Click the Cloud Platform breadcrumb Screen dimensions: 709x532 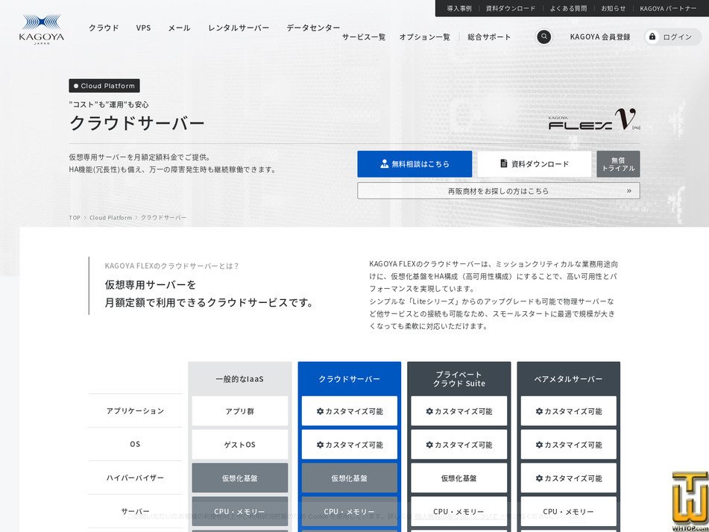[111, 218]
